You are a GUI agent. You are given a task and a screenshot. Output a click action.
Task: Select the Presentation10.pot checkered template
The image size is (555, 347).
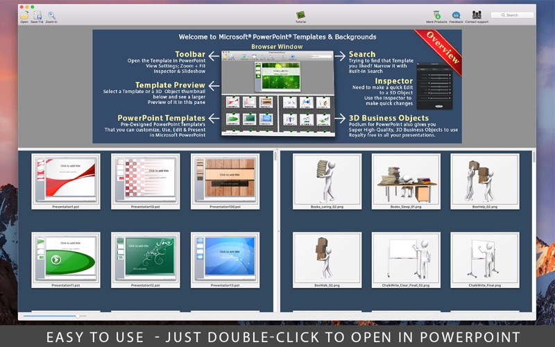[146, 181]
